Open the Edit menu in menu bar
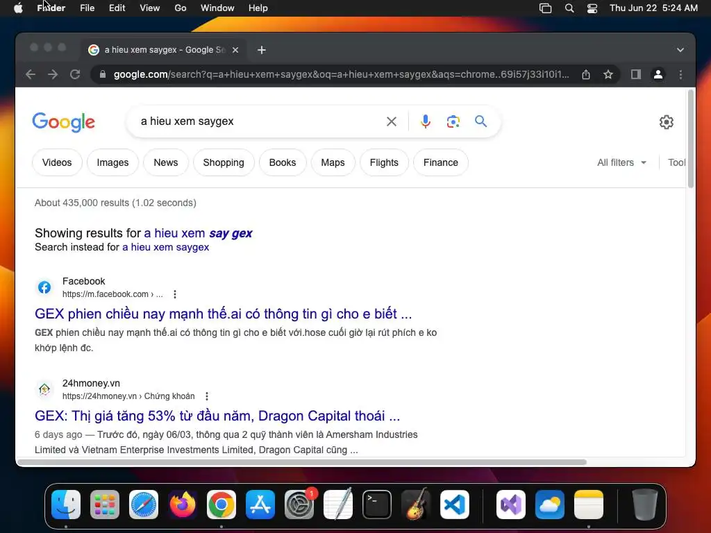 pyautogui.click(x=117, y=8)
